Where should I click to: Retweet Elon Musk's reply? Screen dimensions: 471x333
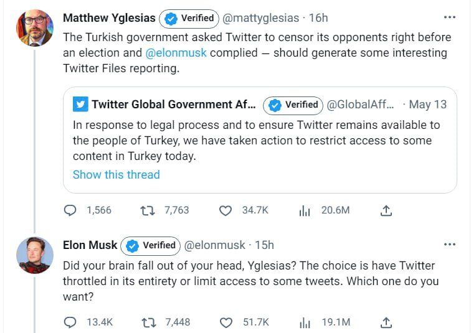148,322
